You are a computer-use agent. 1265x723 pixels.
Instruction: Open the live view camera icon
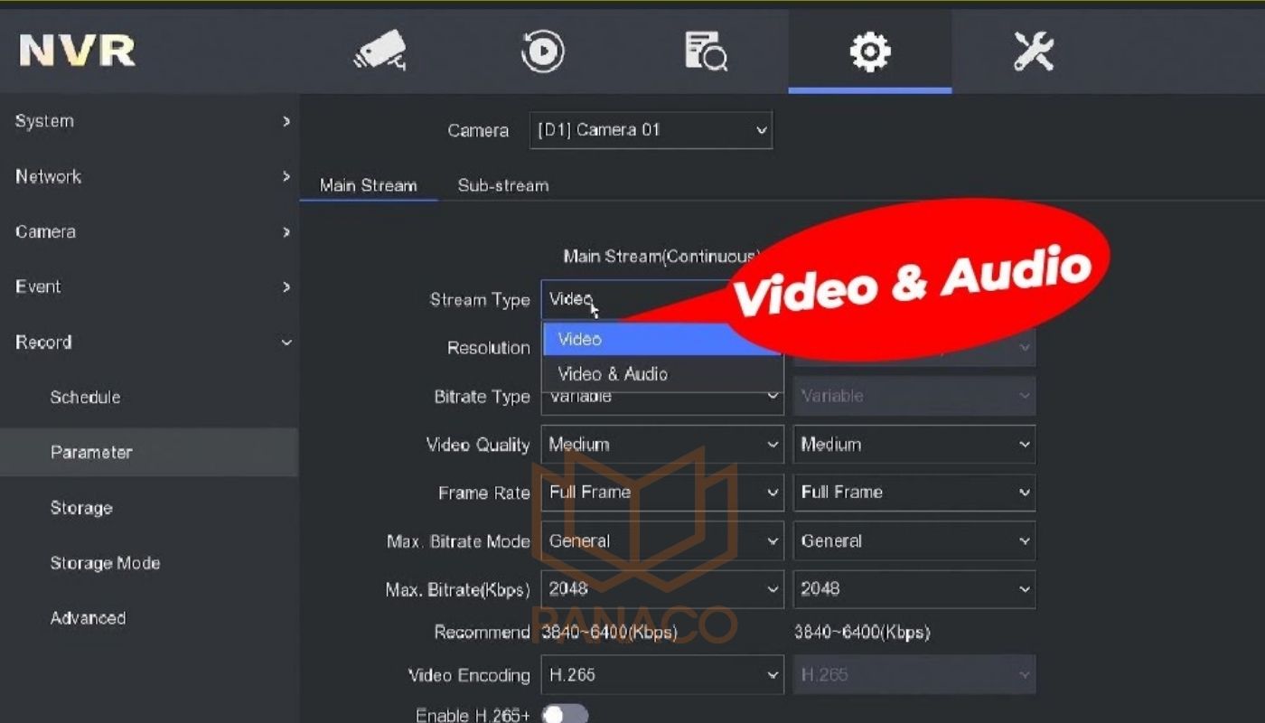[379, 52]
